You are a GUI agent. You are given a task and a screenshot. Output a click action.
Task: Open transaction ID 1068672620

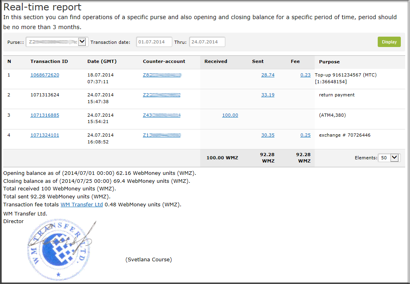tap(45, 75)
